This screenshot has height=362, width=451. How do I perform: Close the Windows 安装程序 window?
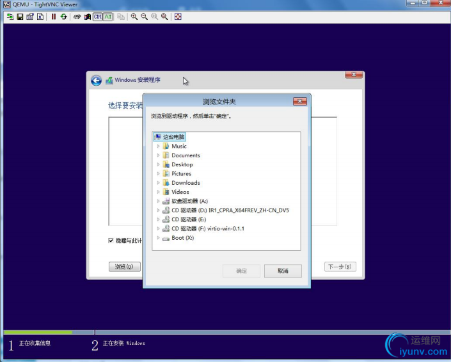click(354, 75)
